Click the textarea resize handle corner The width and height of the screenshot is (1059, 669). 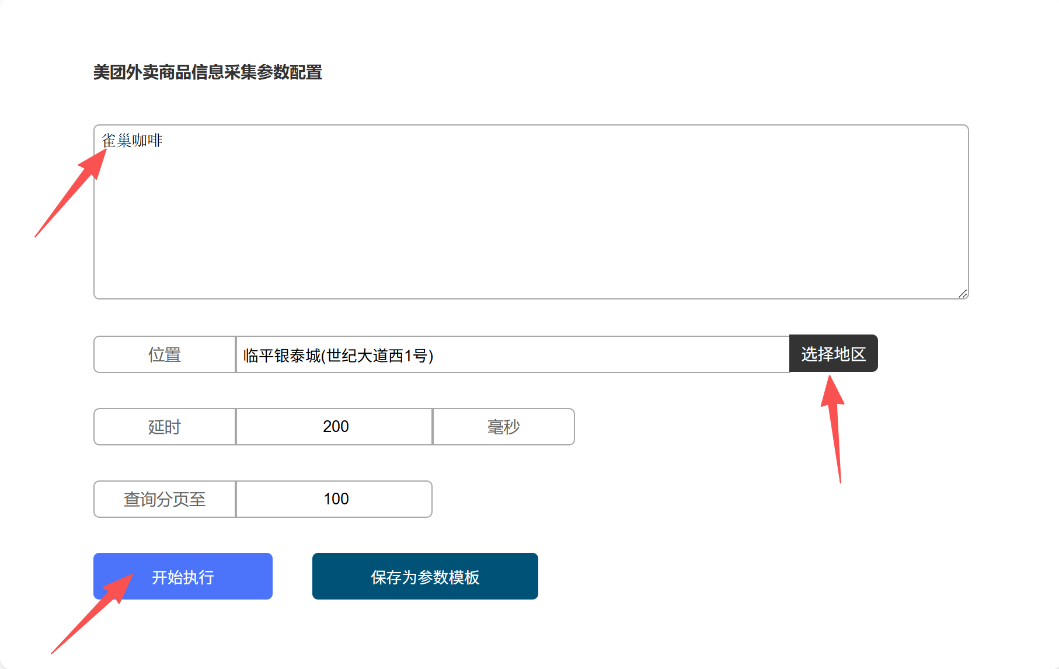click(963, 293)
